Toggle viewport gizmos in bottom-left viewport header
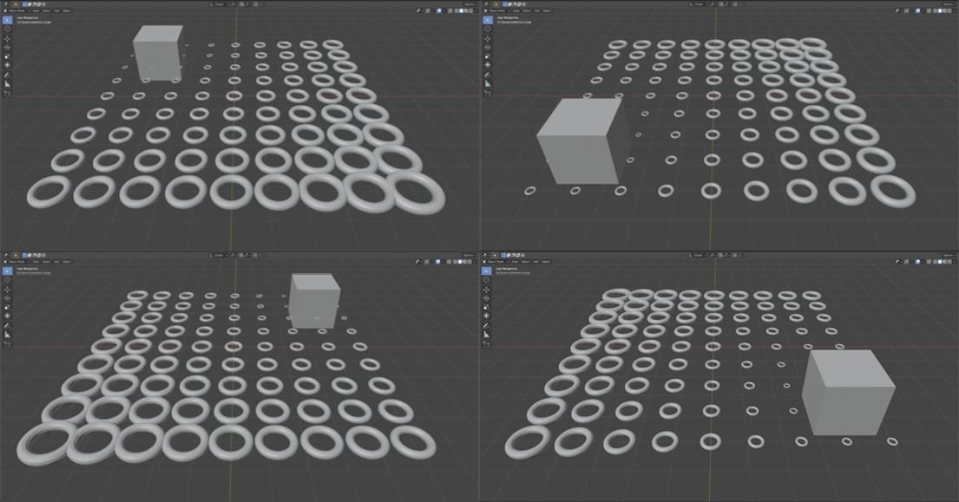 [x=428, y=261]
